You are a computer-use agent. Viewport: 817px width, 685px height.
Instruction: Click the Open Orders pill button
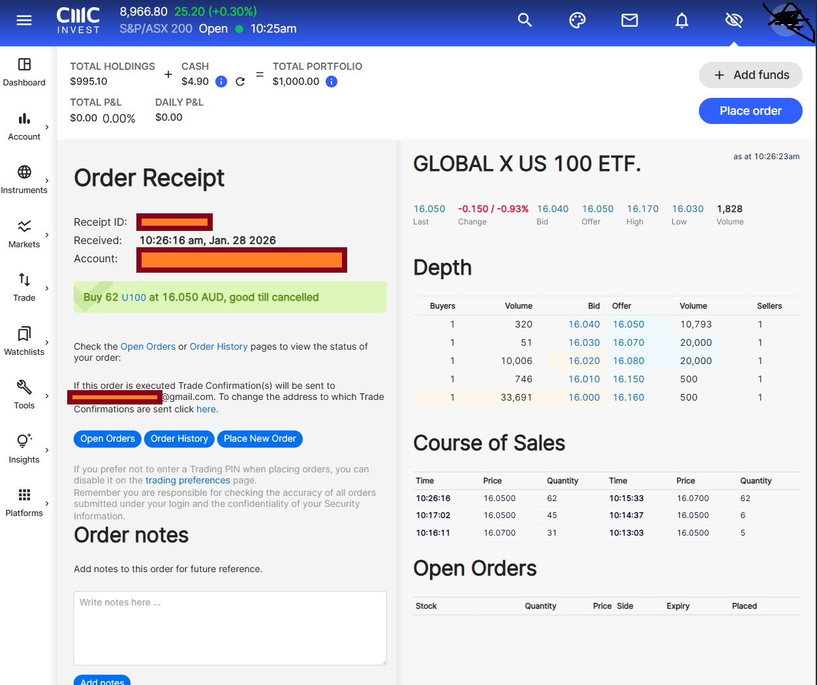click(108, 438)
